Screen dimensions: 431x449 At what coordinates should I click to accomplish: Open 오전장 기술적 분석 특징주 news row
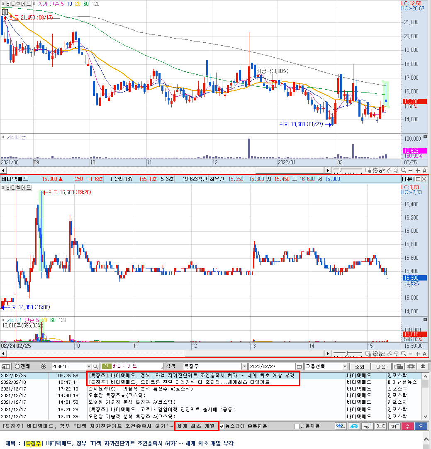211,417
